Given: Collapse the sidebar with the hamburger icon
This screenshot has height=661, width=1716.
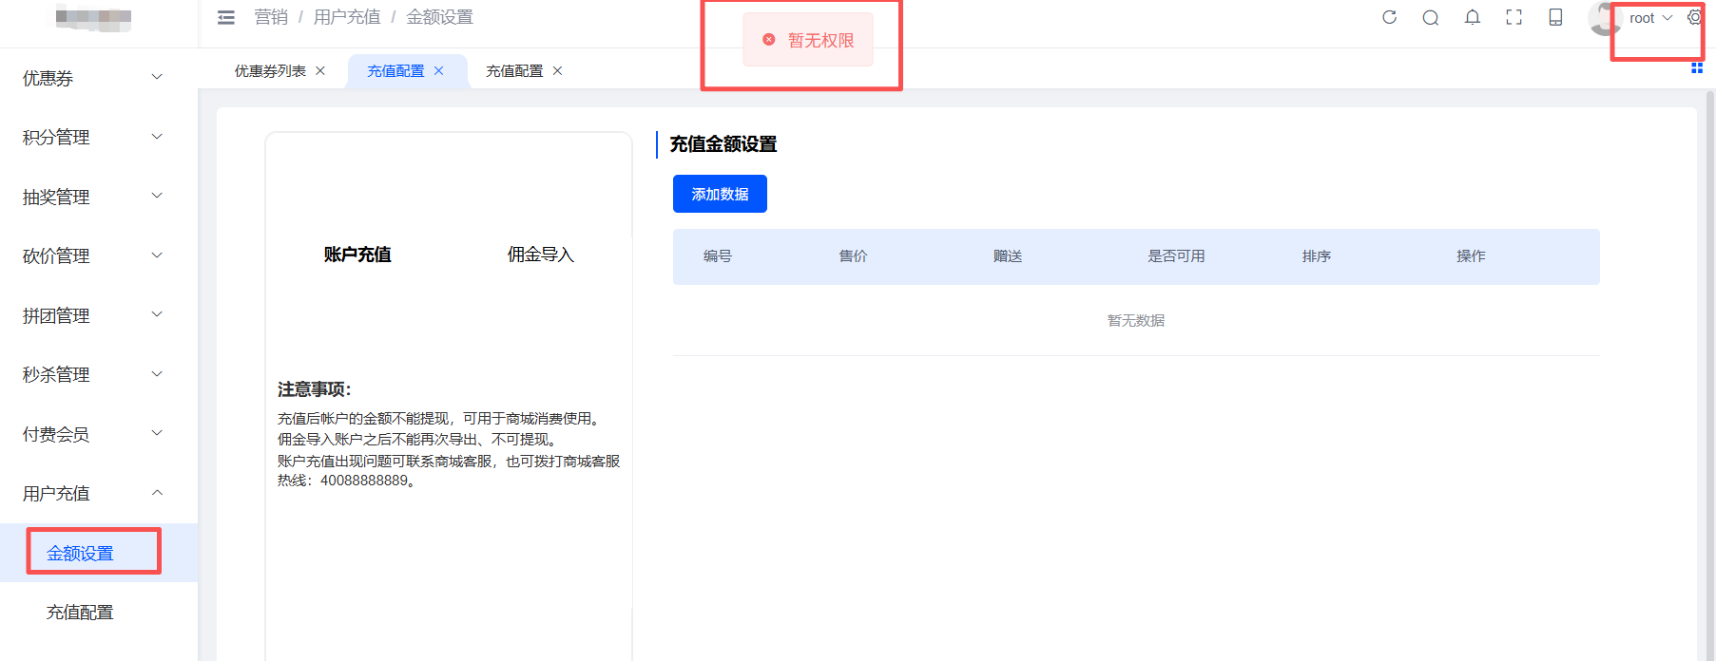Looking at the screenshot, I should coord(226,17).
